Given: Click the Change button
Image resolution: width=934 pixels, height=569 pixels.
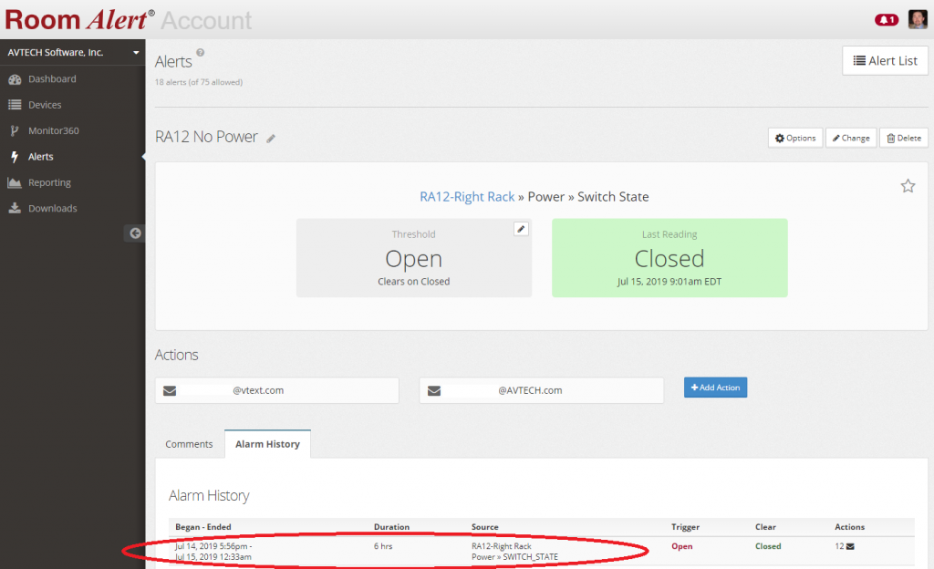Looking at the screenshot, I should point(850,138).
